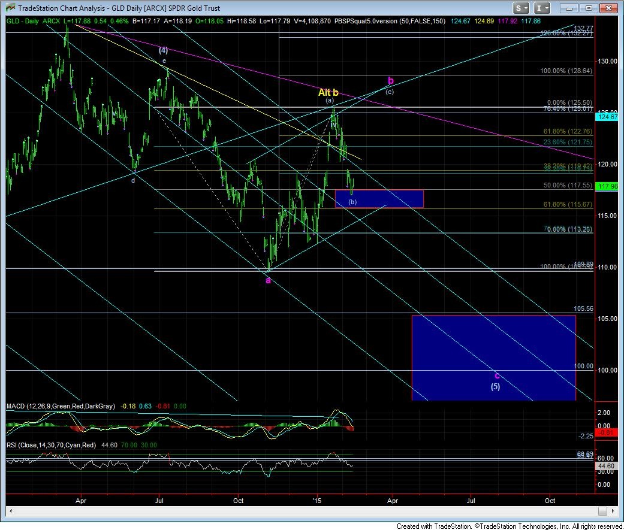Click the '50.00% (117.55)' Fibonacci label
This screenshot has width=624, height=530.
coord(568,185)
